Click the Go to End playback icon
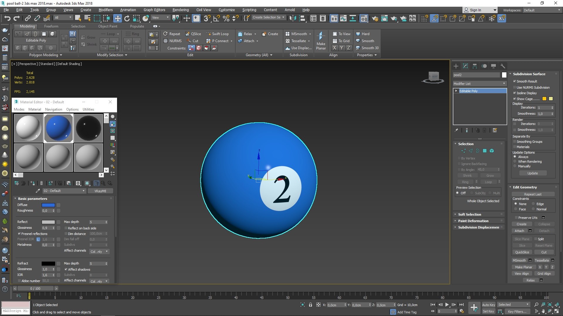This screenshot has width=563, height=316. (461, 305)
